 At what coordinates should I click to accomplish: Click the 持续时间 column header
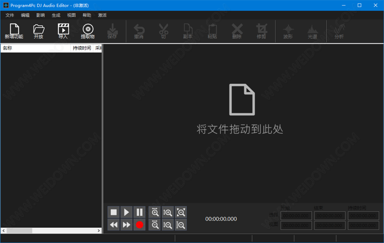(x=82, y=48)
